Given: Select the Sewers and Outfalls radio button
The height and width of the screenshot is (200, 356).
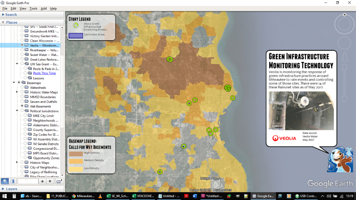Looking at the screenshot, I should click(x=22, y=101).
